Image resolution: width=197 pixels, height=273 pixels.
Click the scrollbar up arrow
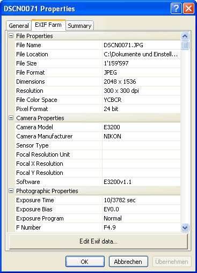(185, 36)
